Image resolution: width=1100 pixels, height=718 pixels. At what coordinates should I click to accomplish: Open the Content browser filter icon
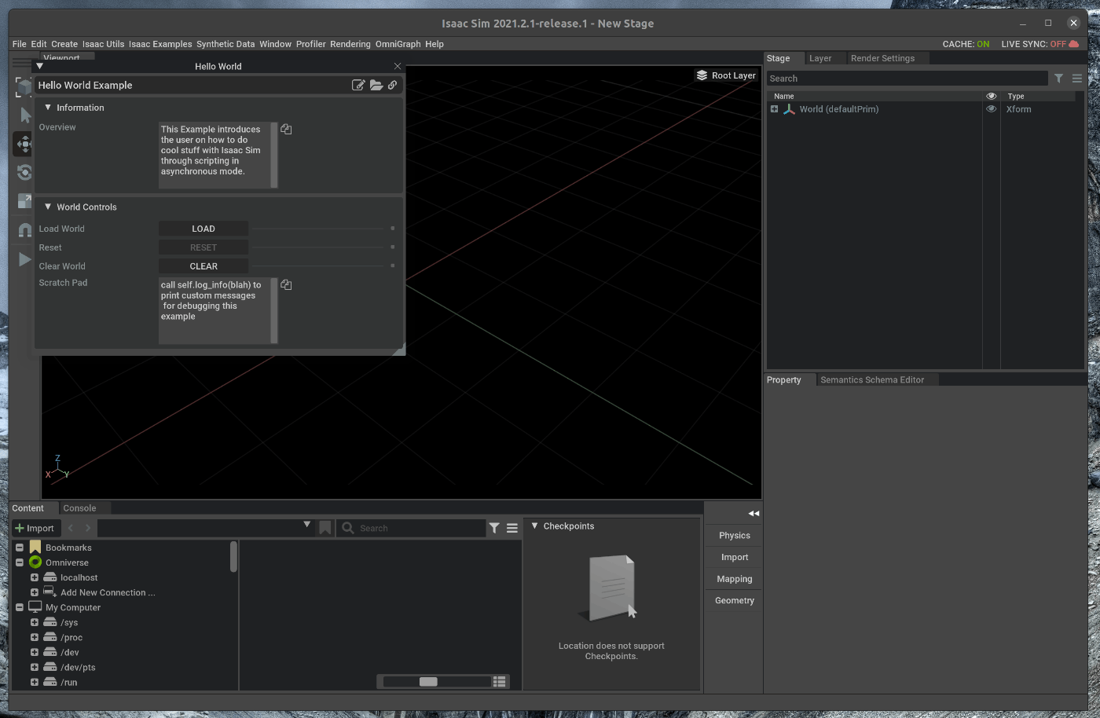point(494,528)
